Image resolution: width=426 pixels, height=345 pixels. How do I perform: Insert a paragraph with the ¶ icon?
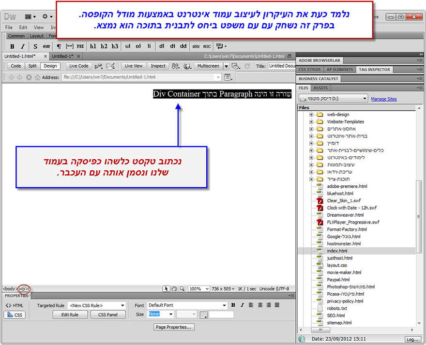coord(59,46)
